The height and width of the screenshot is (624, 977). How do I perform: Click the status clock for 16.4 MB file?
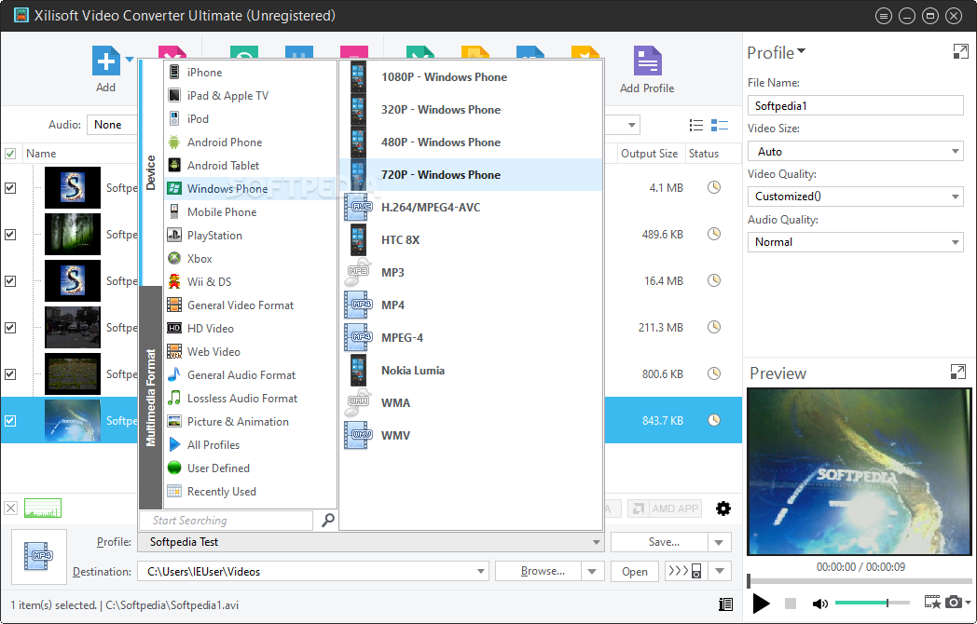pos(714,281)
